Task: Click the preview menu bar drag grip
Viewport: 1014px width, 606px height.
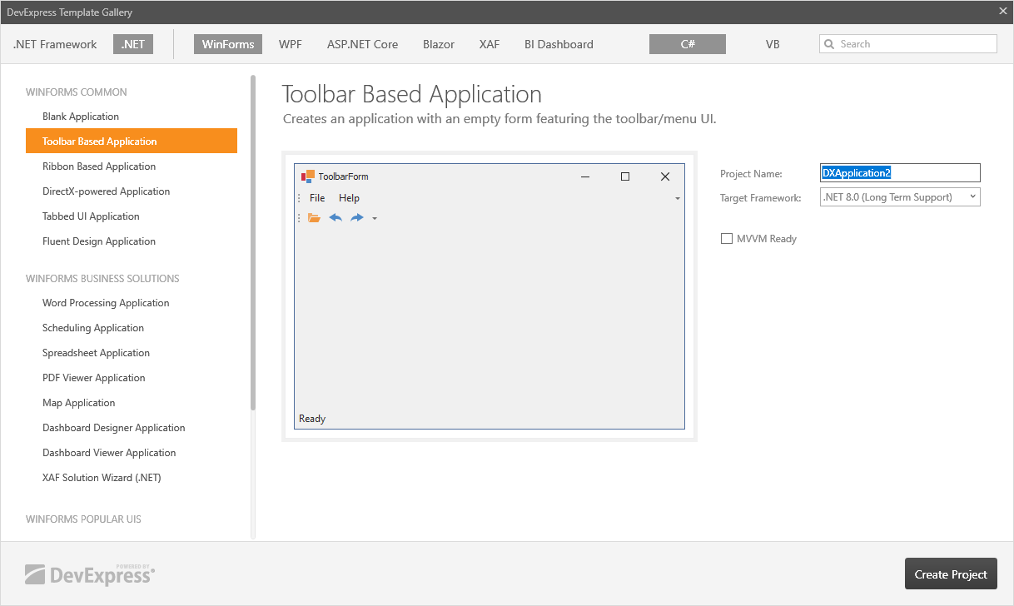Action: tap(299, 198)
